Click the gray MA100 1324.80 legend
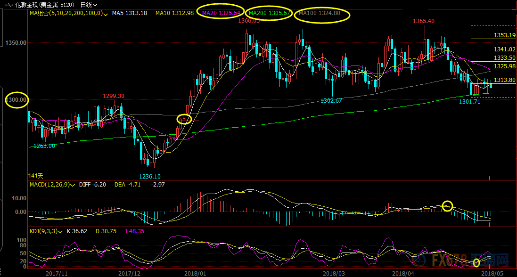The image size is (517, 277). pos(322,14)
